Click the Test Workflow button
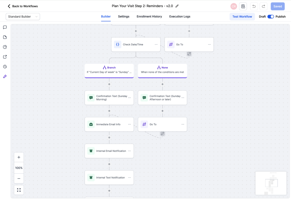 tap(242, 16)
